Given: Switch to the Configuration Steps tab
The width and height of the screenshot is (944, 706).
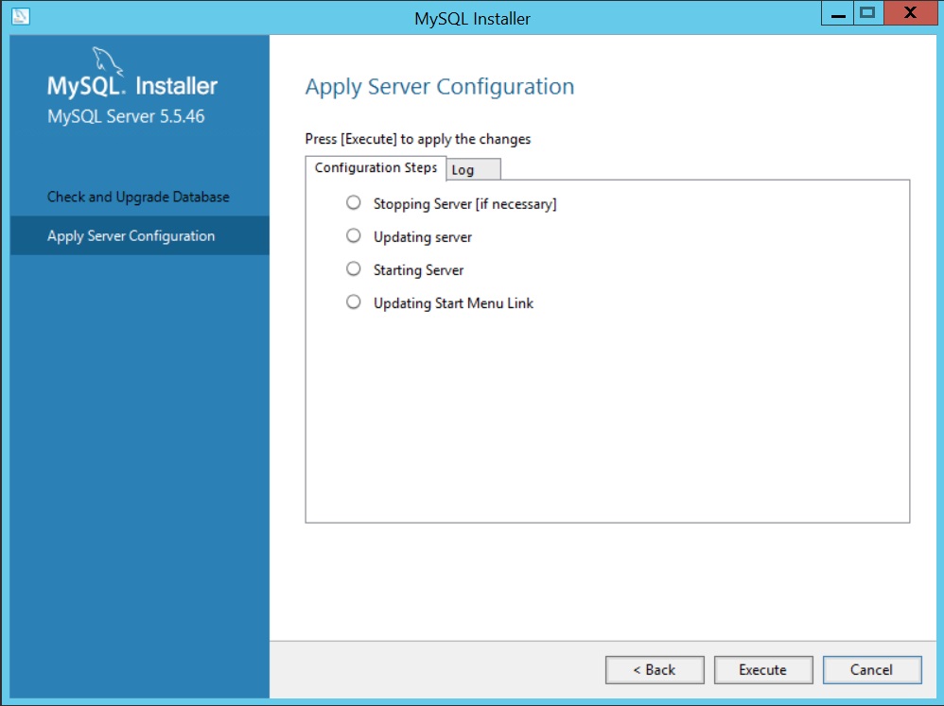Looking at the screenshot, I should tap(375, 166).
